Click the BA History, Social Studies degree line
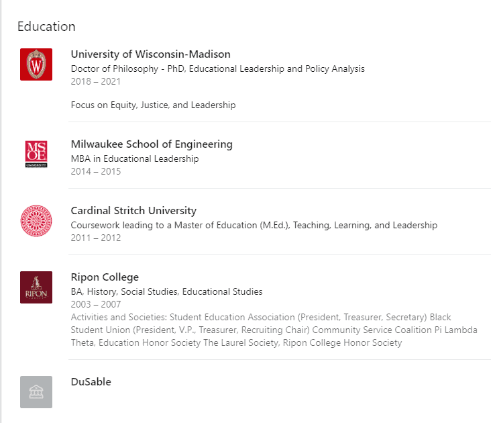491x423 pixels. (x=166, y=291)
